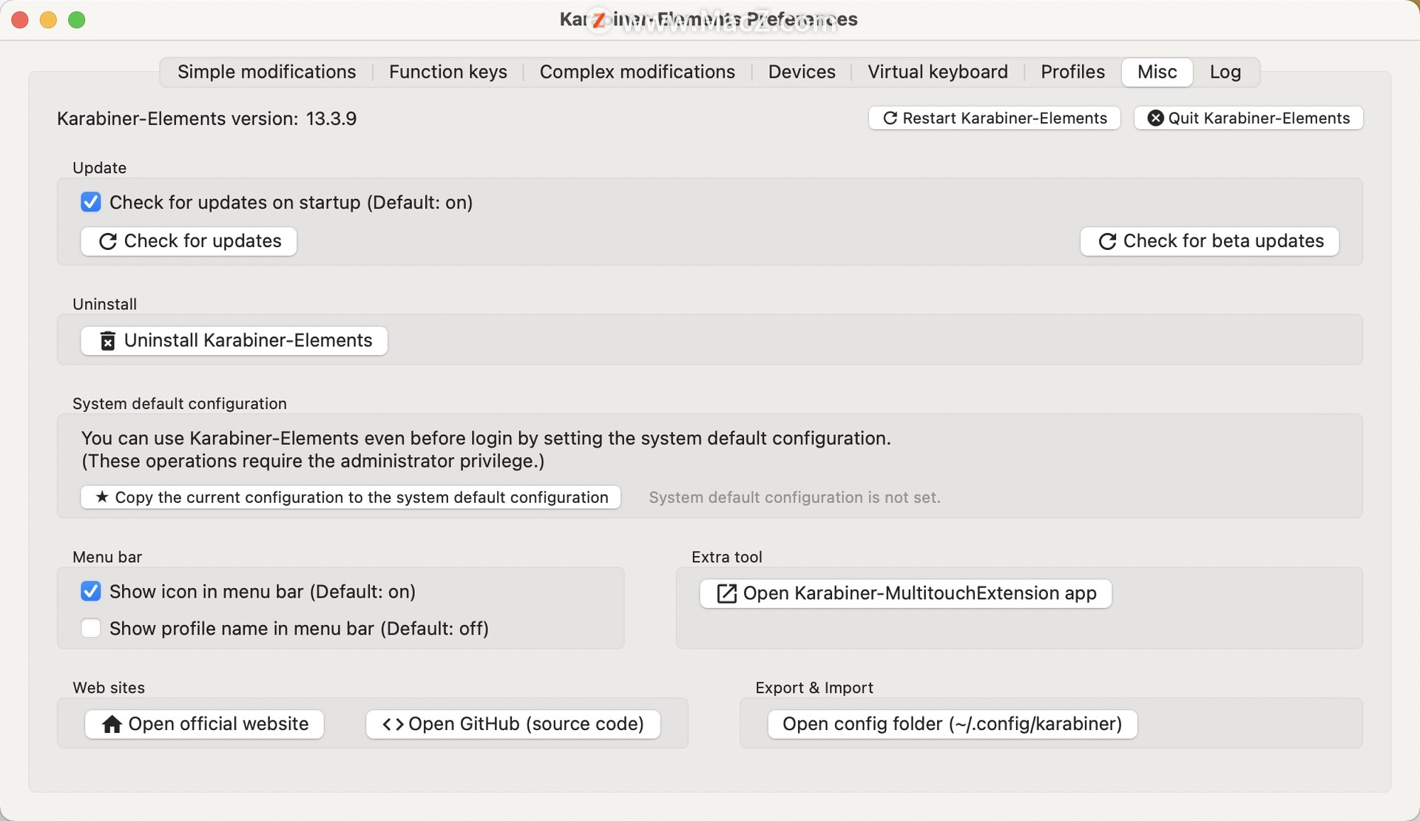Minimize the preferences window
Image resolution: width=1420 pixels, height=821 pixels.
[48, 20]
